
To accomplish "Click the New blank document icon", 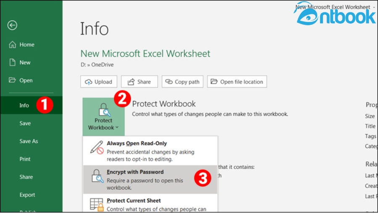I will coord(12,62).
